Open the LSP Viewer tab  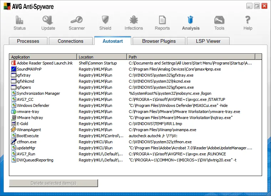click(208, 41)
